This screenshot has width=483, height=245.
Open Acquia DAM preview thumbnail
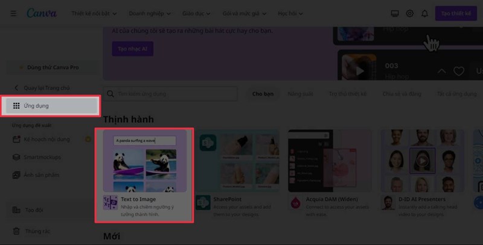click(330, 161)
